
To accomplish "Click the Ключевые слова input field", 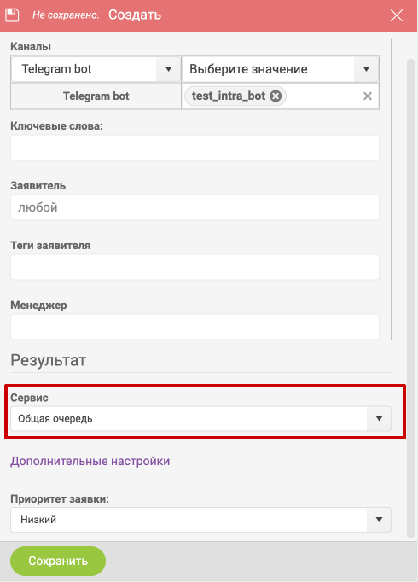I will [x=194, y=148].
